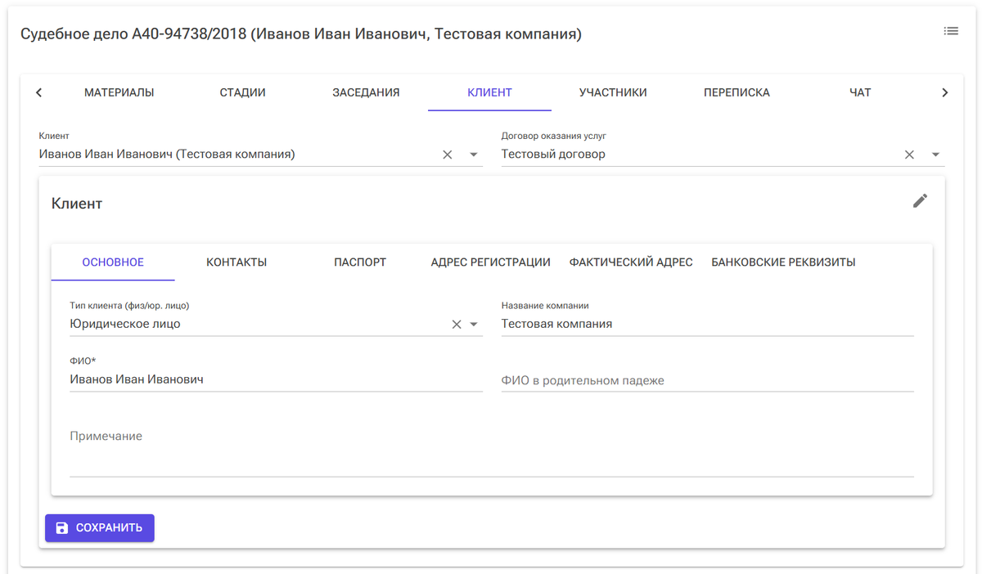Open the Участники tab
The width and height of the screenshot is (982, 574).
(x=613, y=92)
